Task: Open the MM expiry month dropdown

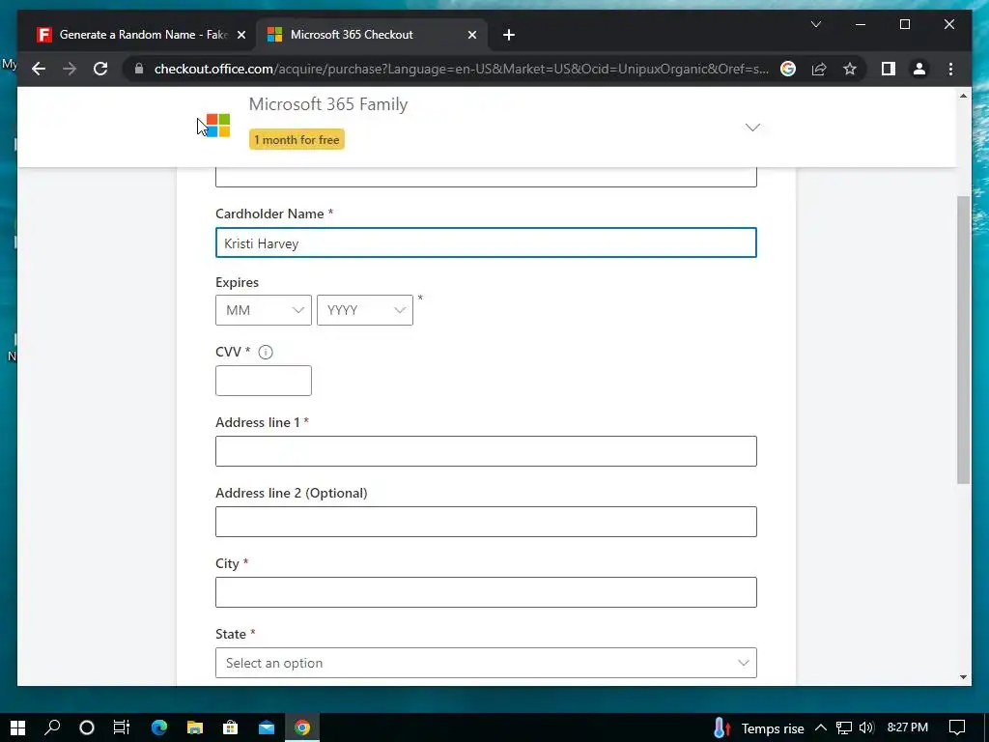Action: pos(264,310)
